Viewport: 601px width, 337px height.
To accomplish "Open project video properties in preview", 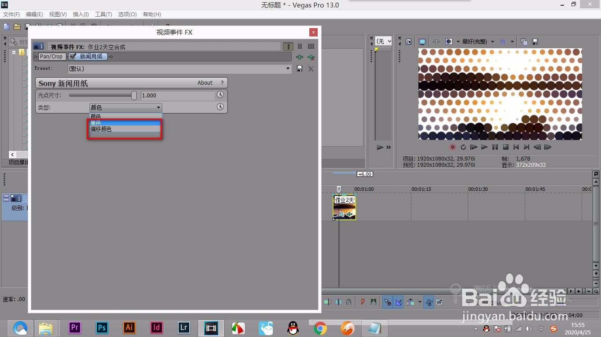I will click(409, 42).
